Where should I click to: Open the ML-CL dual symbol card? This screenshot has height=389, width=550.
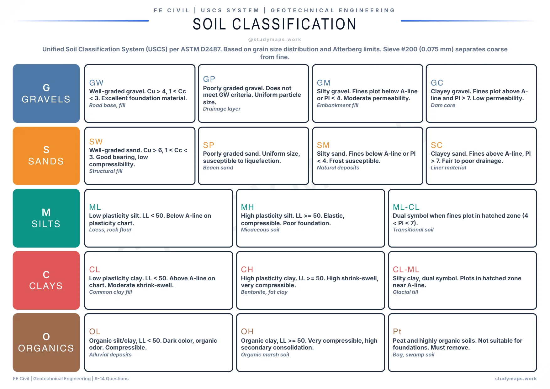point(462,218)
